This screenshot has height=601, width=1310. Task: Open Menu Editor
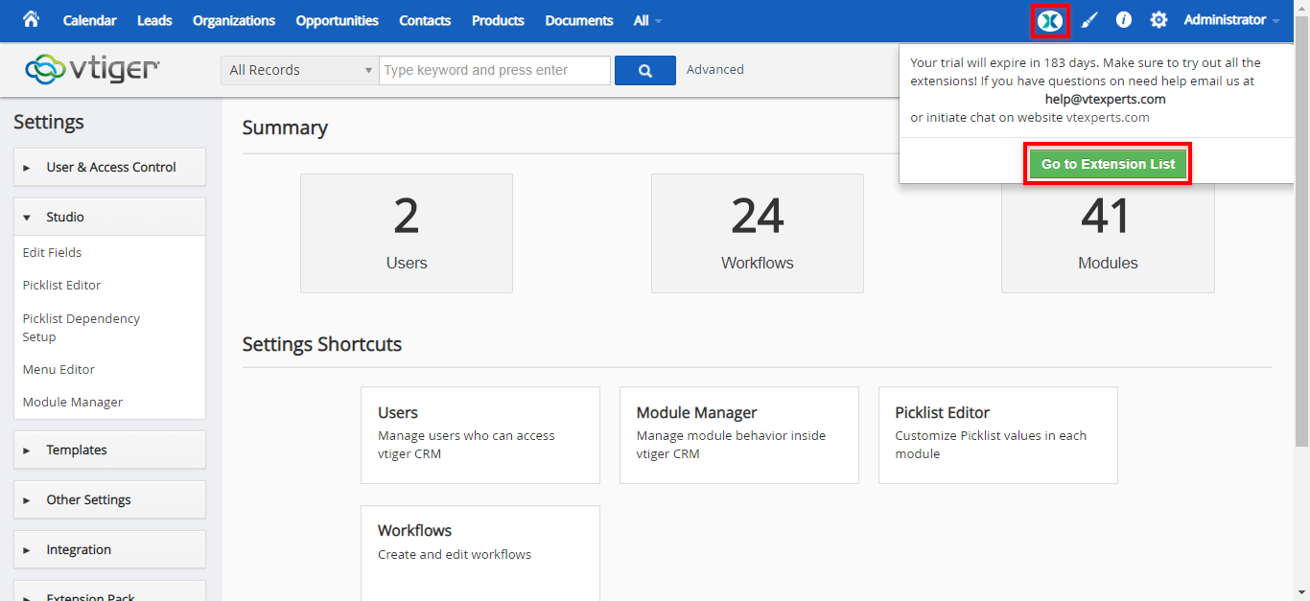coord(58,369)
